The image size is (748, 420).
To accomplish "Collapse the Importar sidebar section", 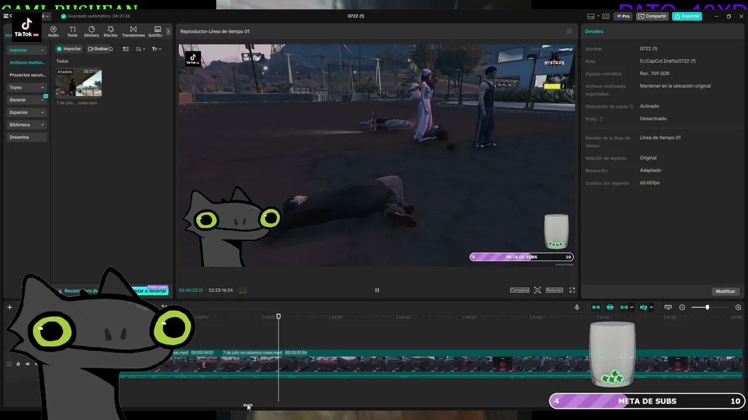I will click(x=27, y=50).
